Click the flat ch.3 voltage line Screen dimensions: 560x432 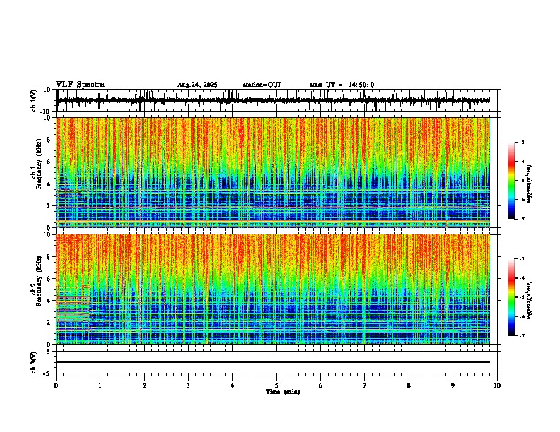coord(273,362)
